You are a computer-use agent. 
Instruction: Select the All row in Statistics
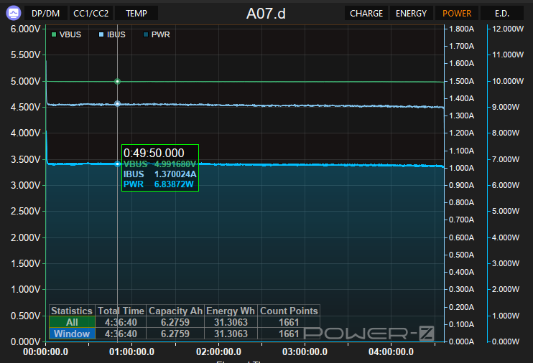click(x=72, y=322)
